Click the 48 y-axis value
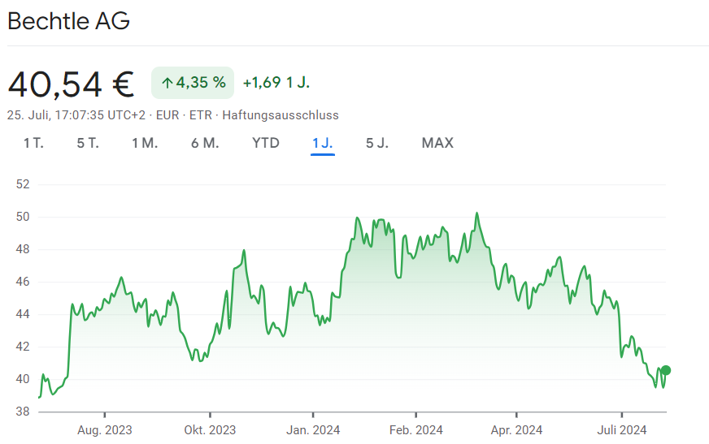The height and width of the screenshot is (444, 709). click(x=23, y=249)
